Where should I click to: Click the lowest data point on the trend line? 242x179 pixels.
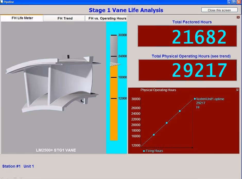(154, 135)
